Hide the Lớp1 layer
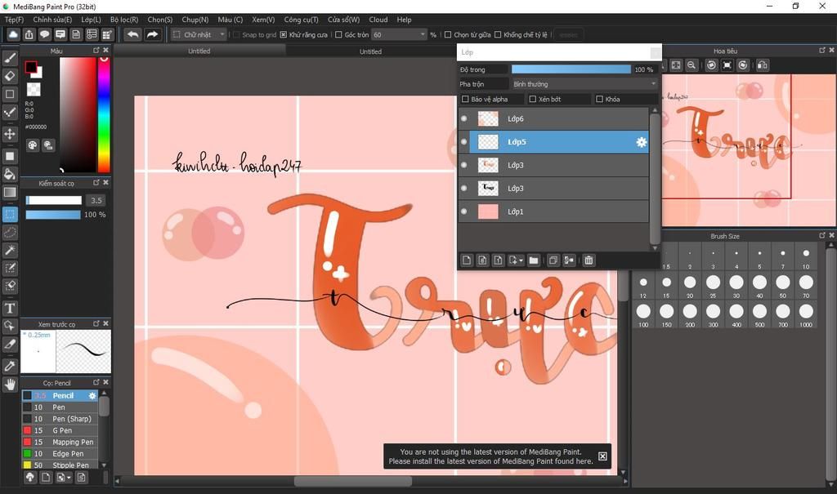Screen dimensions: 837x494 (x=463, y=211)
